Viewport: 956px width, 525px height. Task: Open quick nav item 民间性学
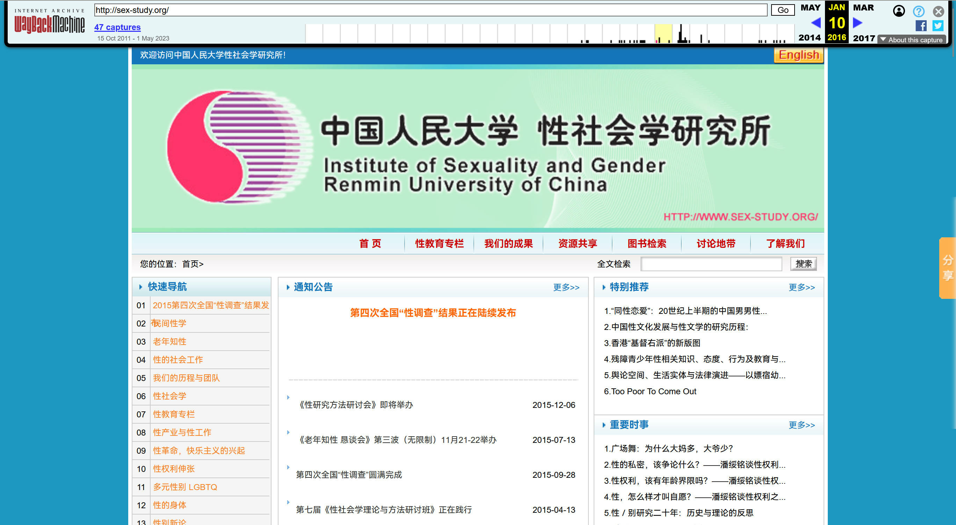[x=169, y=323]
